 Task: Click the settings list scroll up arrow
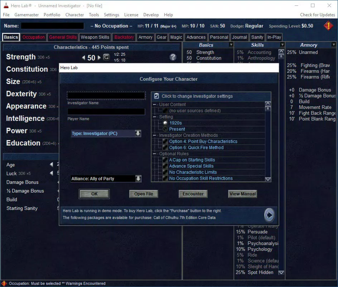pos(268,103)
